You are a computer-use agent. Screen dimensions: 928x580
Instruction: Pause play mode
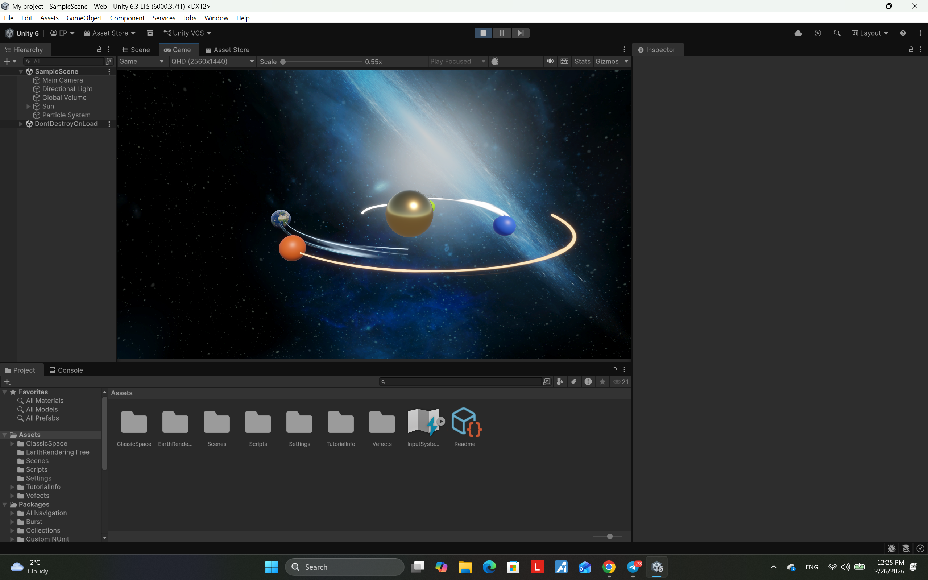click(502, 33)
